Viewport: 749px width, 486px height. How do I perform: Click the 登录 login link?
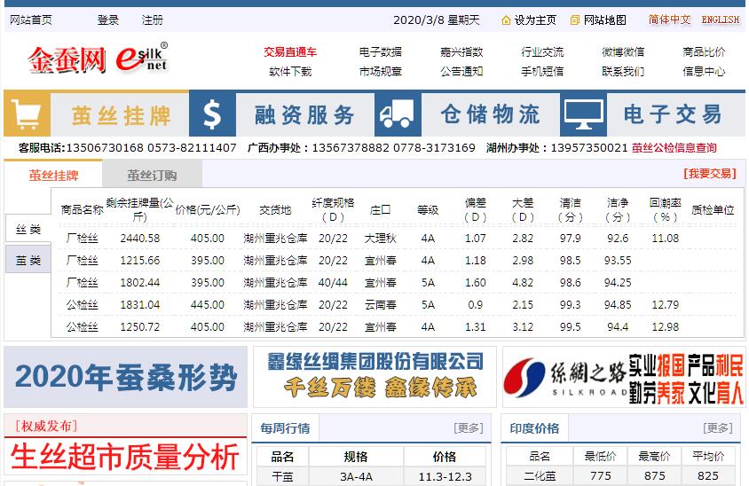point(108,20)
